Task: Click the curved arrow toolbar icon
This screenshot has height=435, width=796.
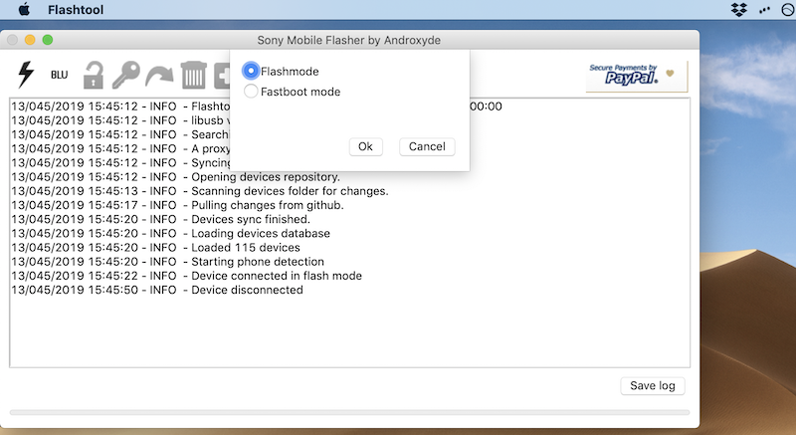Action: pos(159,76)
